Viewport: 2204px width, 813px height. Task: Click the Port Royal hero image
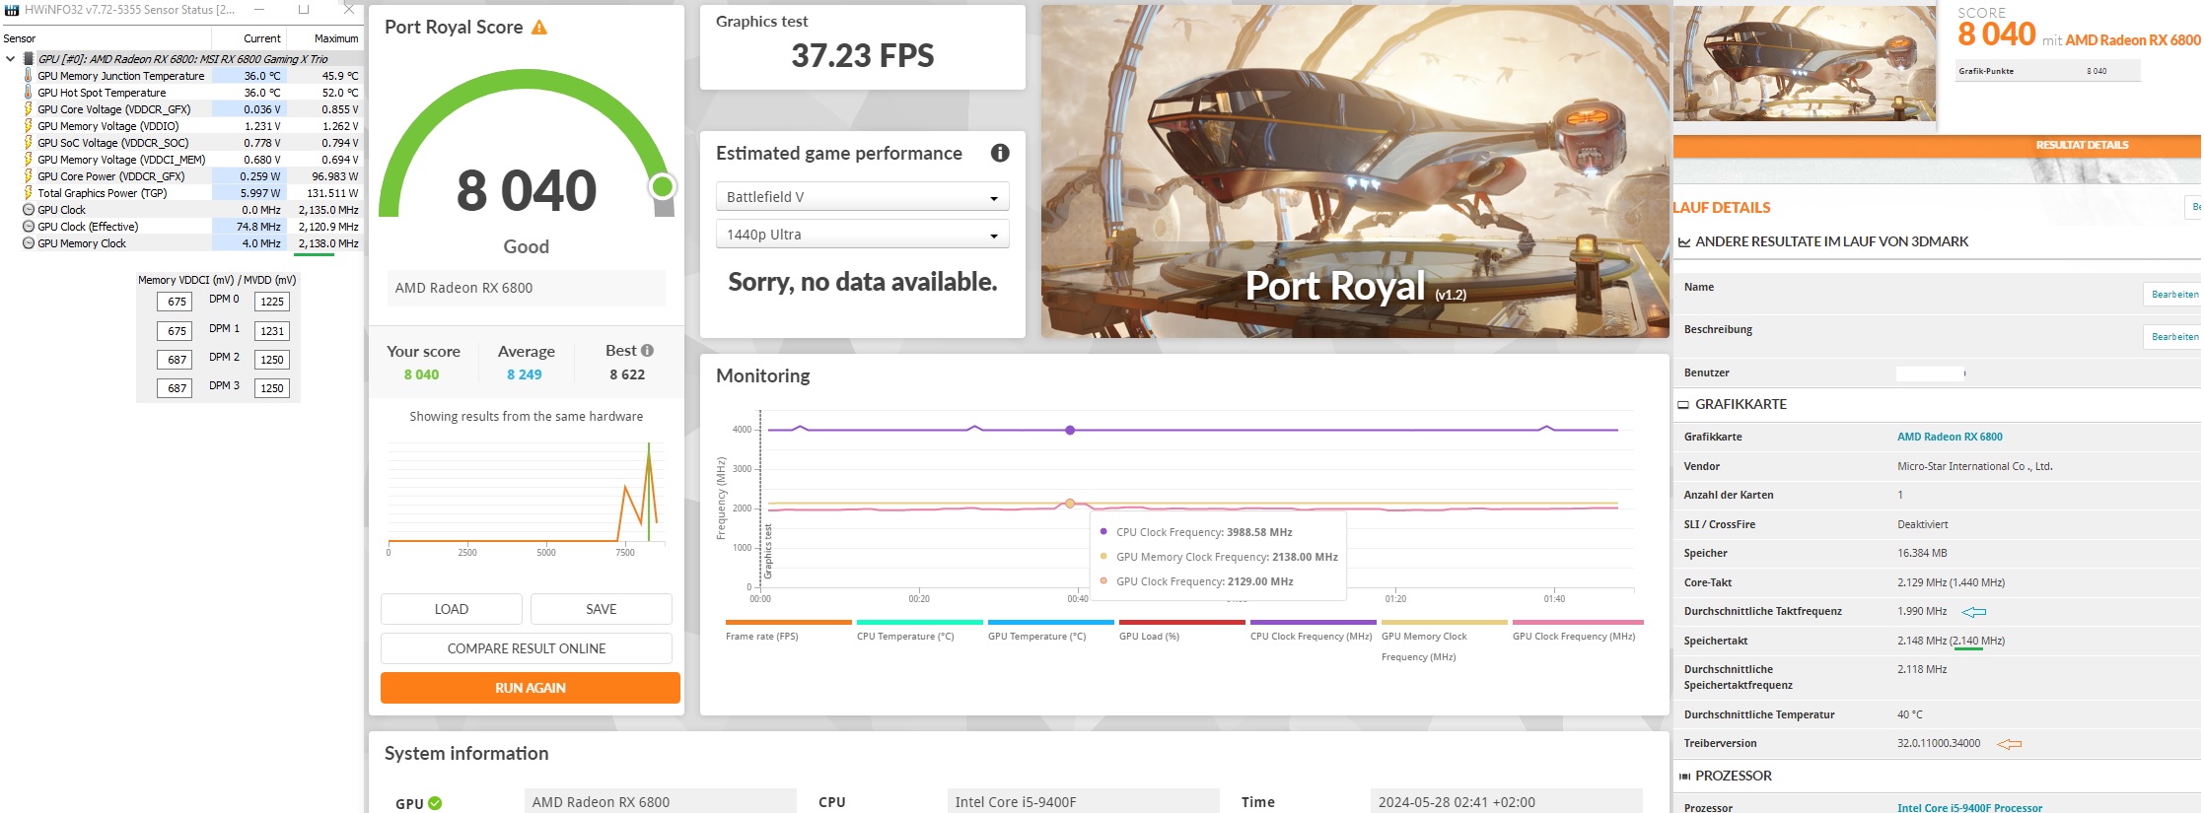click(1355, 171)
